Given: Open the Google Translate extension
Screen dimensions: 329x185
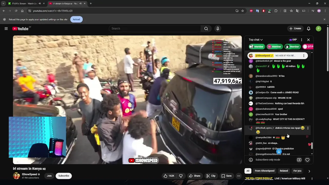Looking at the screenshot, I should 257,11.
